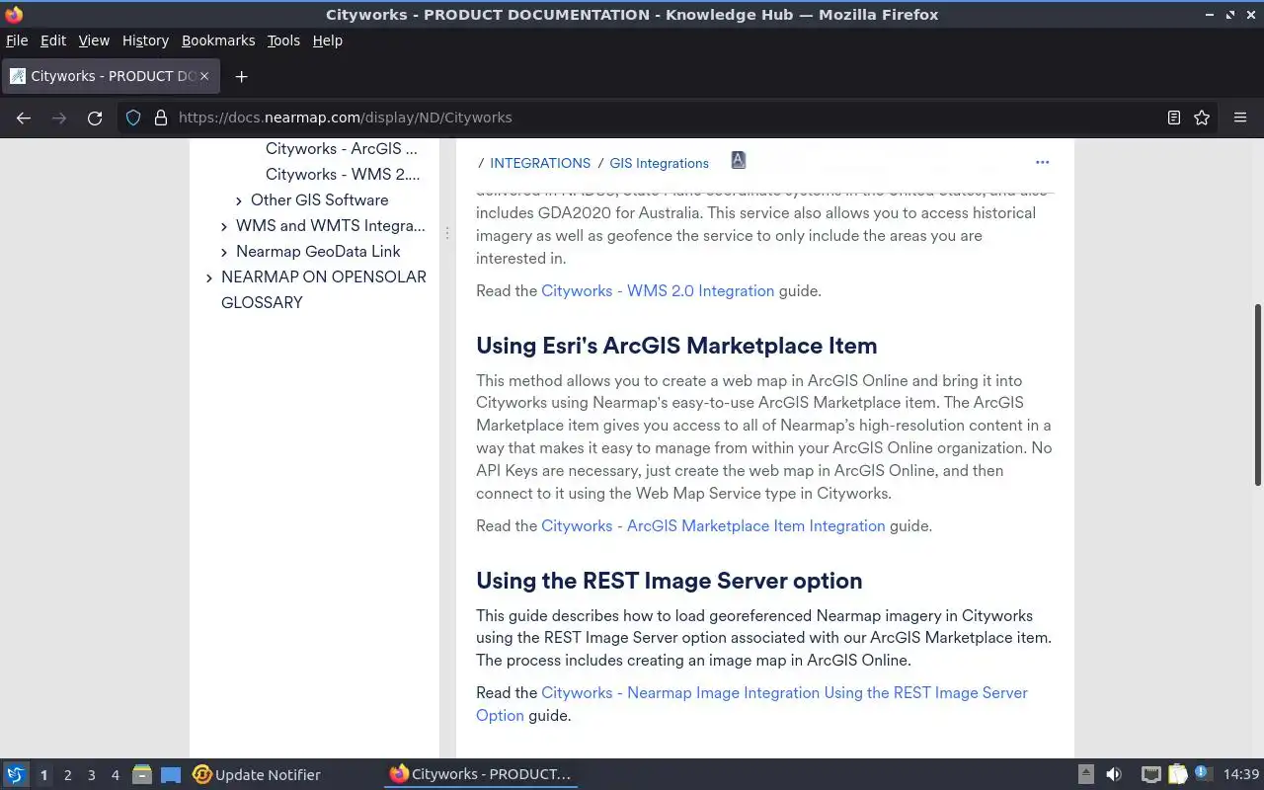Click the back navigation arrow
1264x790 pixels.
[24, 118]
